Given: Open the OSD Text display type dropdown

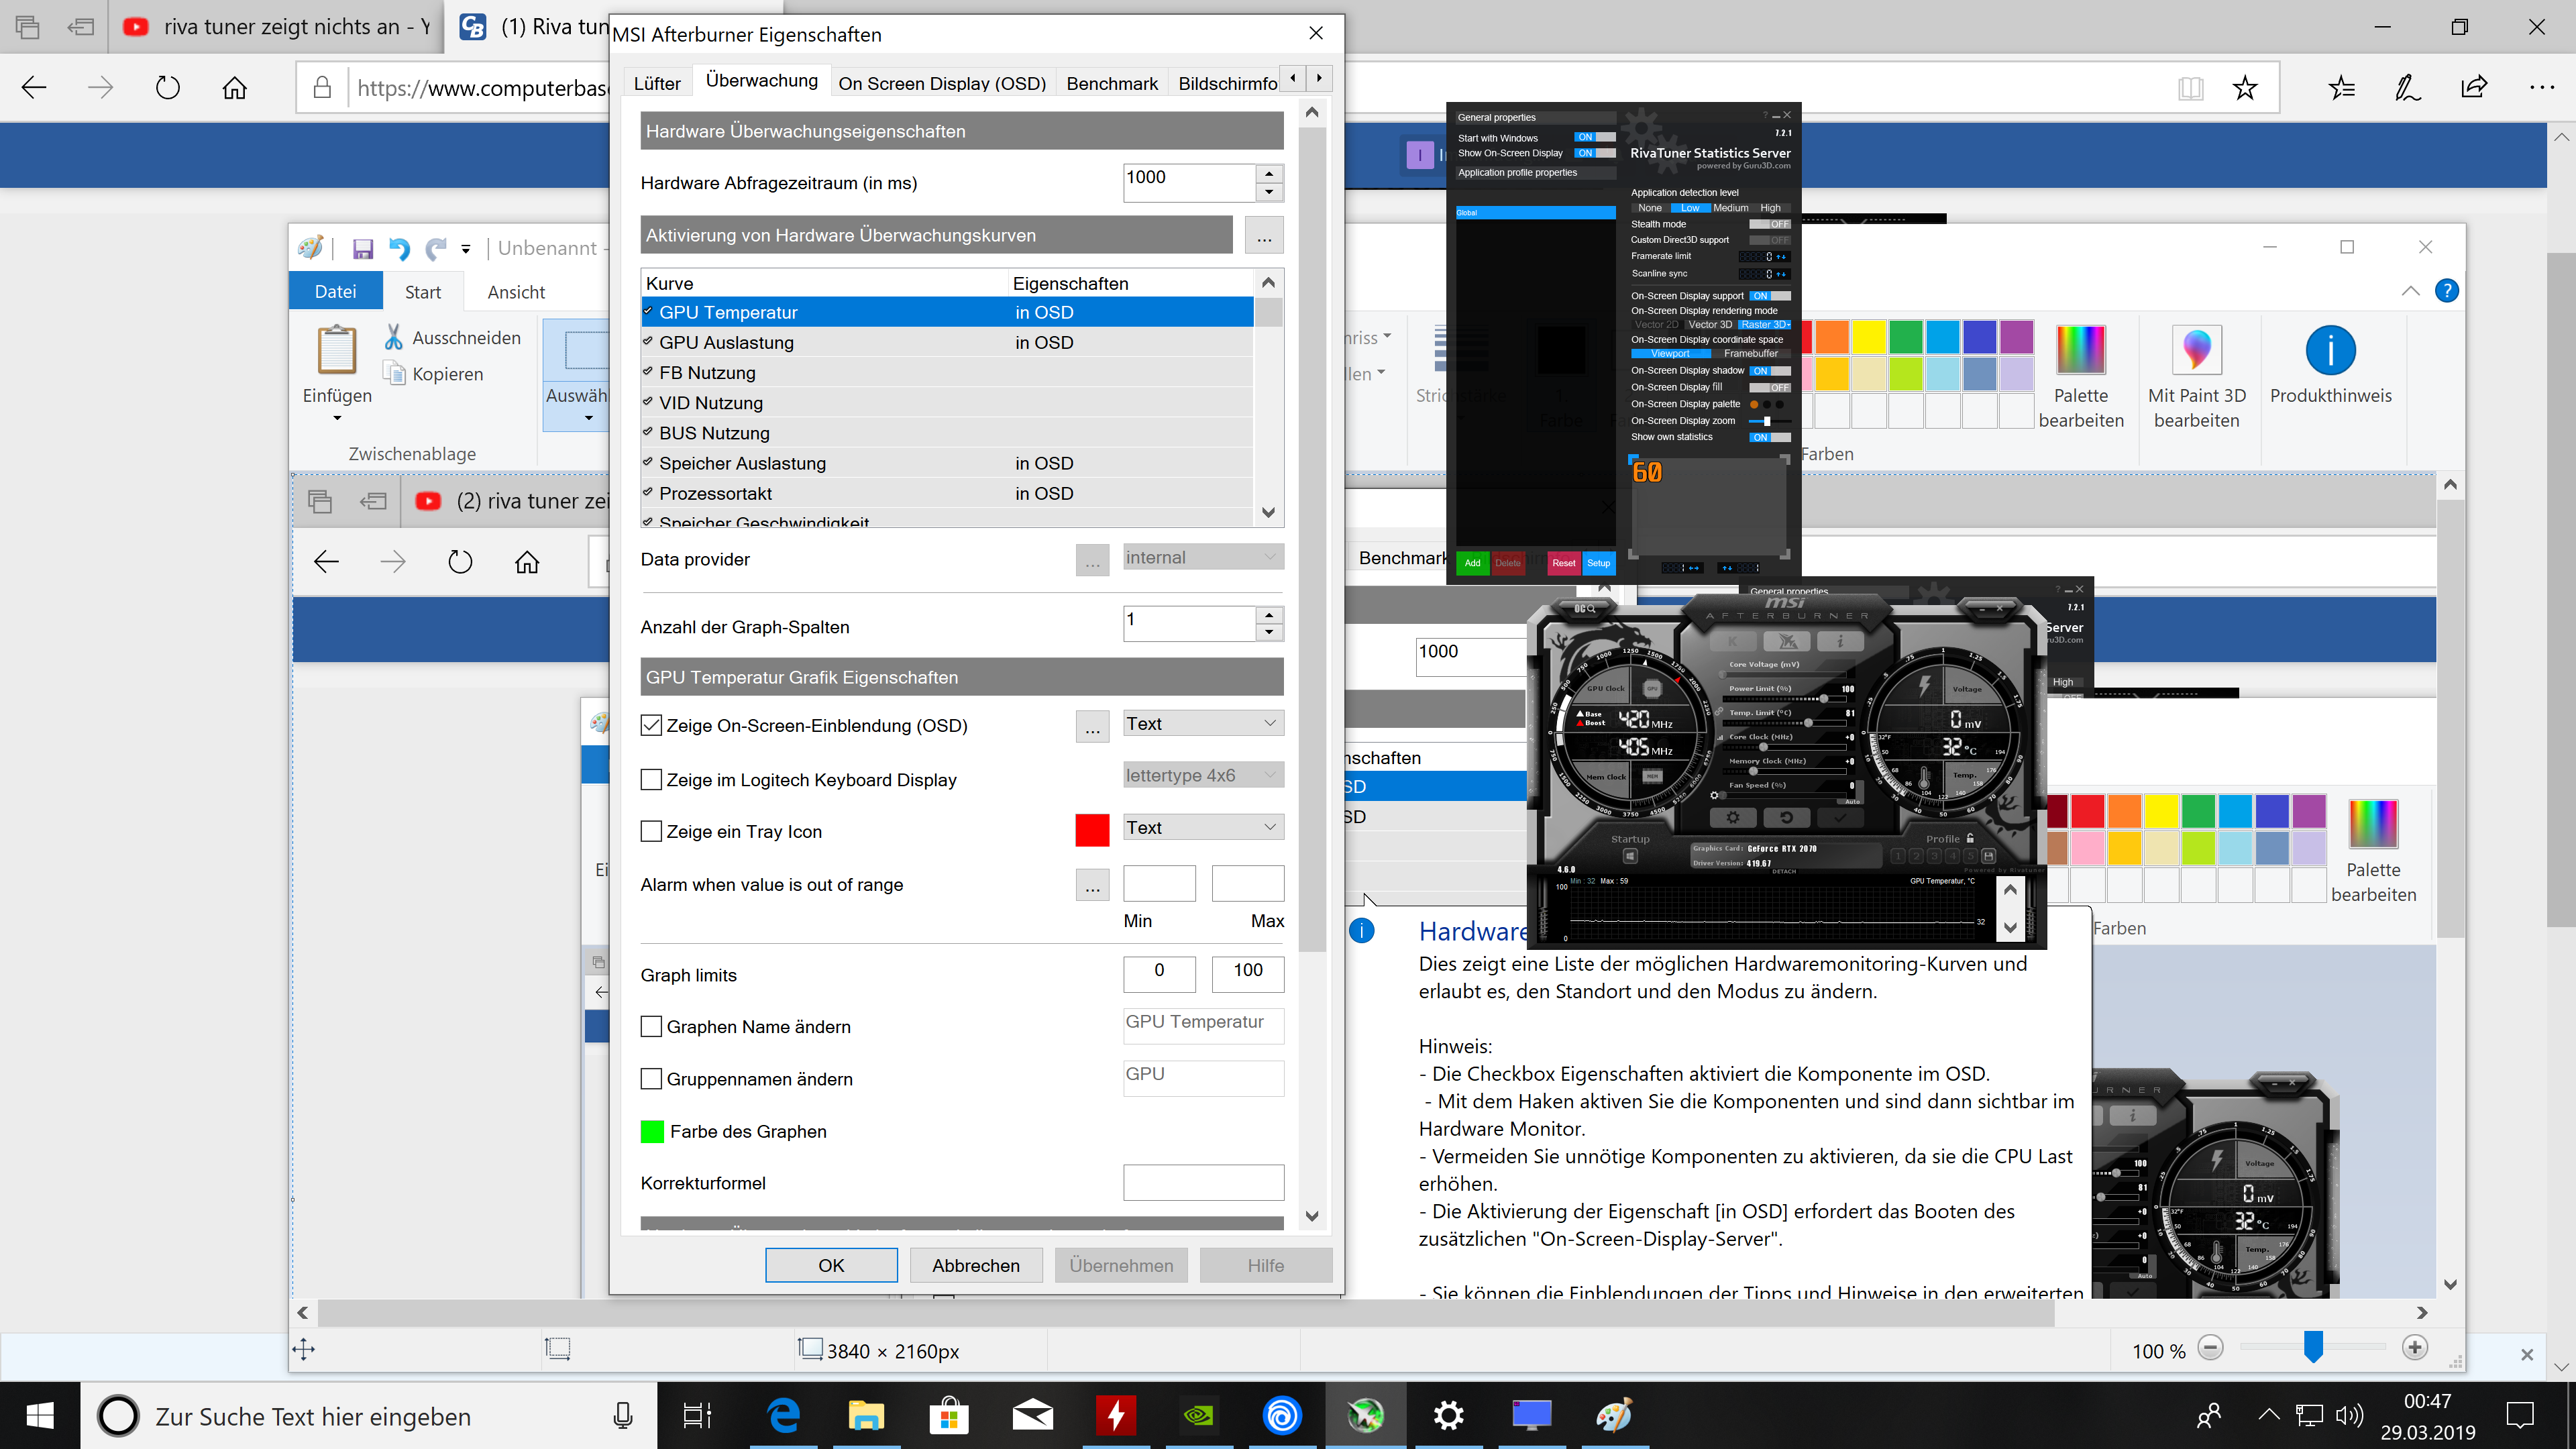Looking at the screenshot, I should point(1203,724).
